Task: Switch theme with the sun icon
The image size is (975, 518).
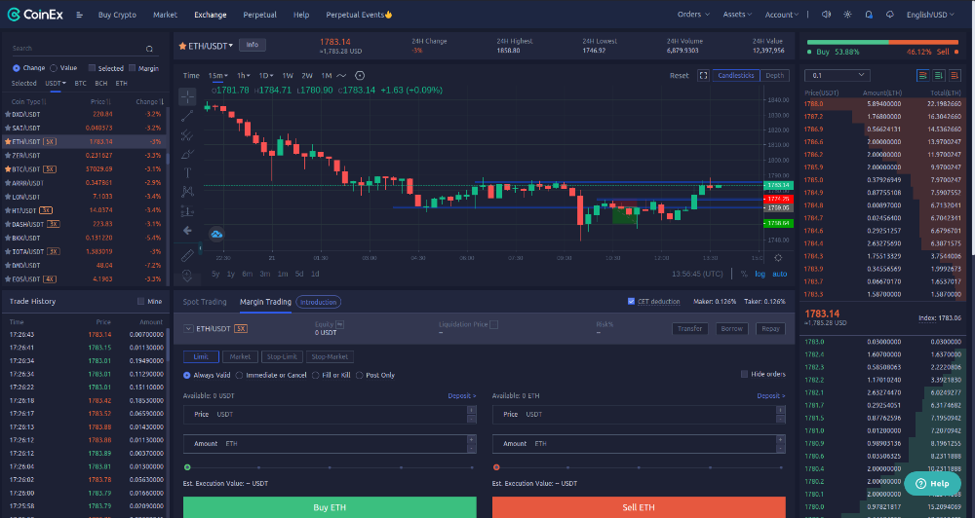Action: [x=847, y=15]
